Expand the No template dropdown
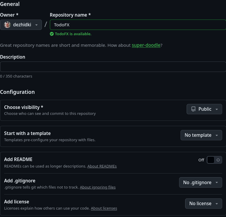 [x=201, y=135]
